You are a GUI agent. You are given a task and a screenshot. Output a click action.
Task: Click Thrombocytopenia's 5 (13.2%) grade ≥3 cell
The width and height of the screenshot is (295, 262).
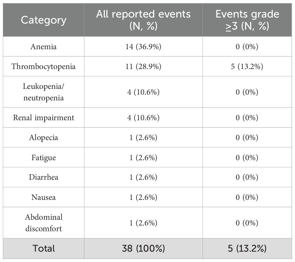[247, 66]
